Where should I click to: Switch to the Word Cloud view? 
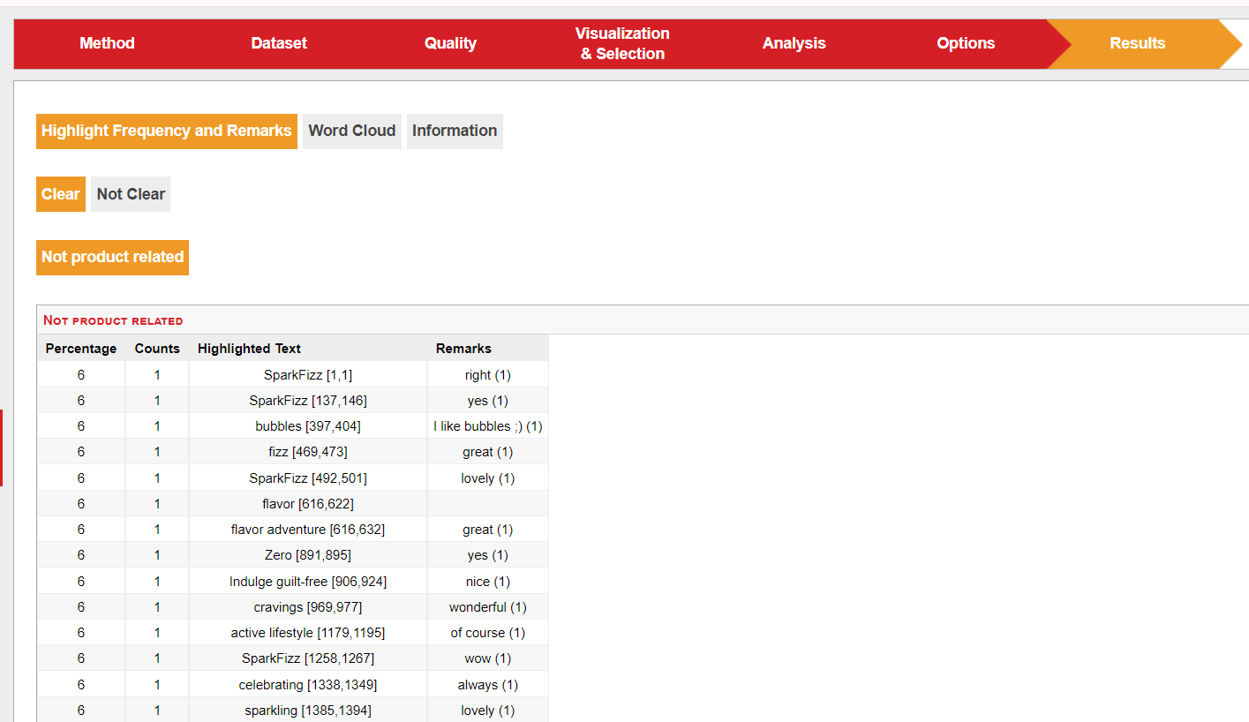[x=351, y=131]
